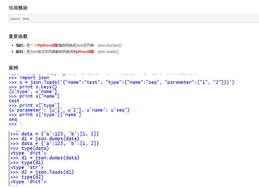Click the bold '编码' bullet label

[19, 45]
